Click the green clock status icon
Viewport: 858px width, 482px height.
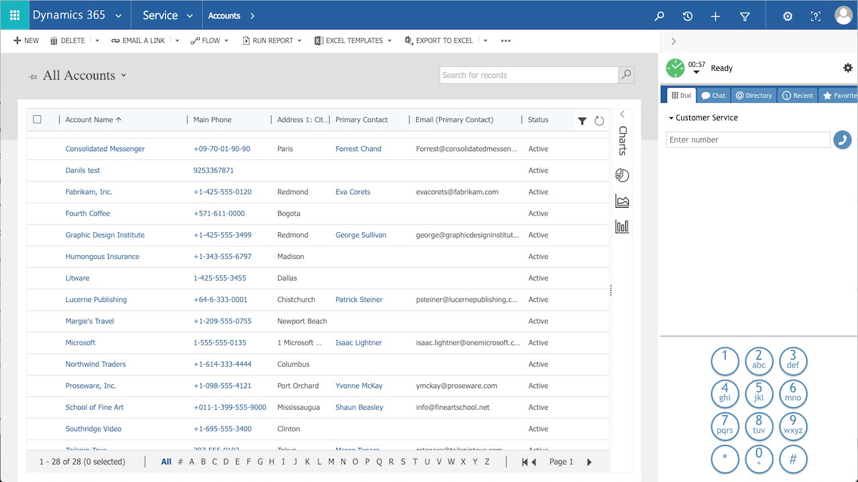[675, 68]
